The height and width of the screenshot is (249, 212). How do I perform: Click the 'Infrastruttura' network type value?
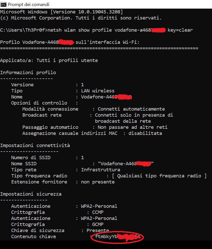point(101,170)
